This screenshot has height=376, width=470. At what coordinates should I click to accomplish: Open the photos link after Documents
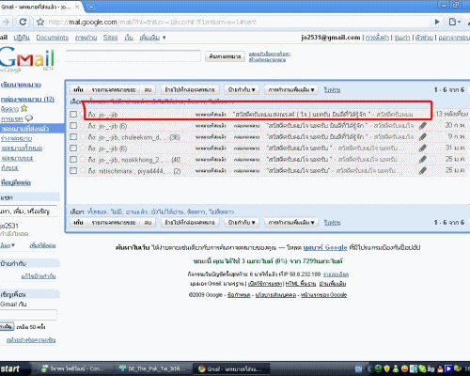[x=86, y=38]
